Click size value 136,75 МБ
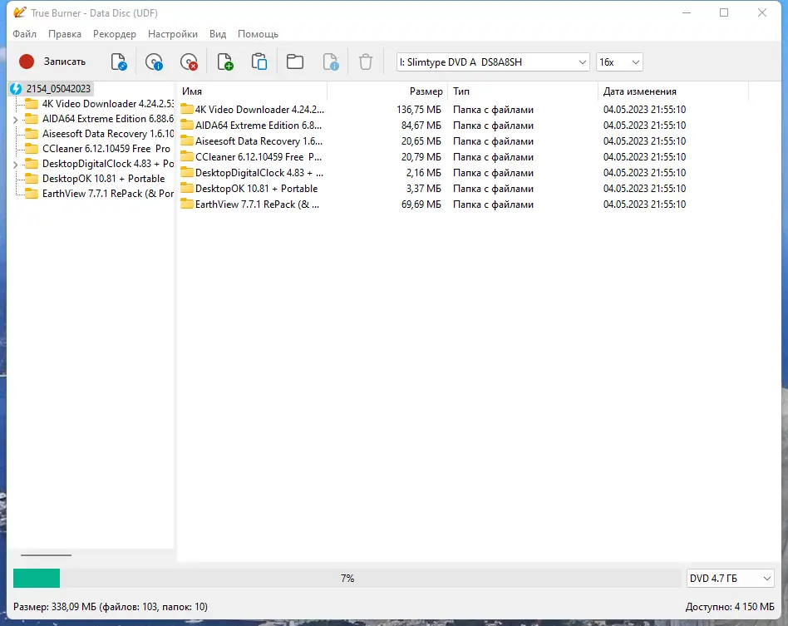 419,110
